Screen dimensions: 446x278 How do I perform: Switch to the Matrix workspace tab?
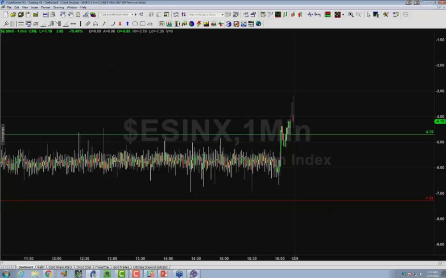coord(41,267)
